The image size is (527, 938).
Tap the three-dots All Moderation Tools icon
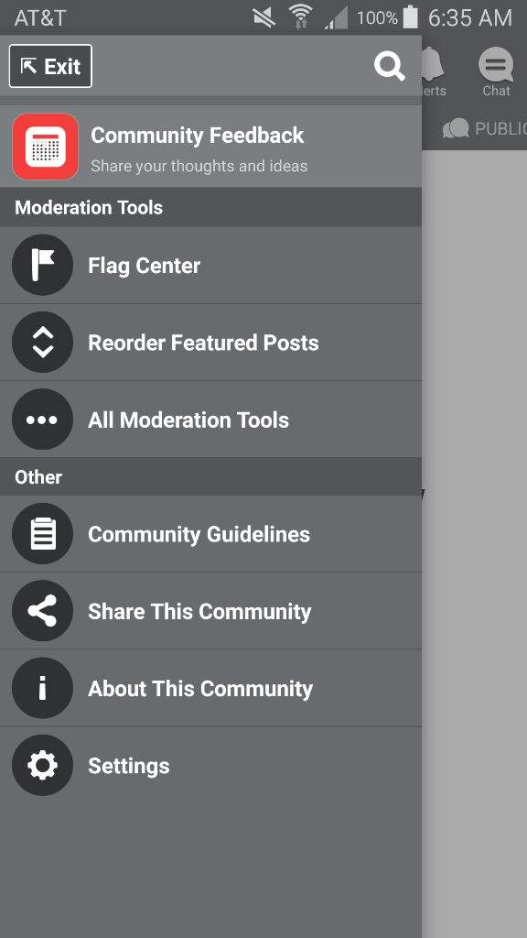42,420
